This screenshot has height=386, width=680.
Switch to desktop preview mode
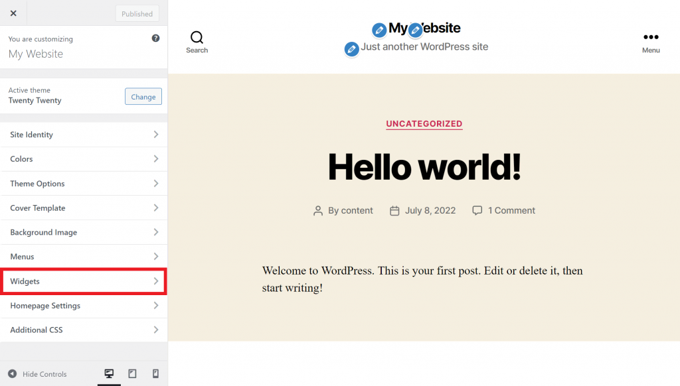click(x=109, y=374)
